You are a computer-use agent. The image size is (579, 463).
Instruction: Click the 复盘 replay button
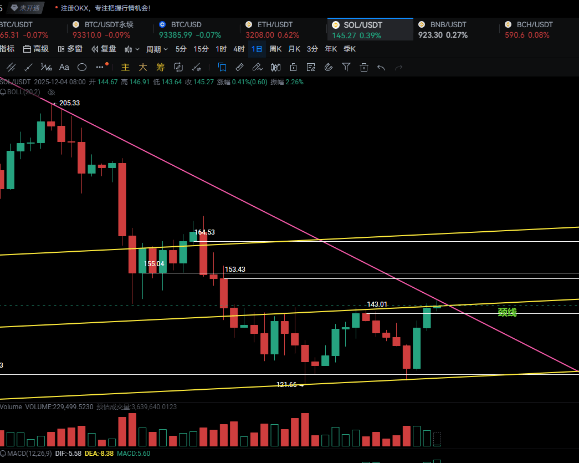[104, 49]
